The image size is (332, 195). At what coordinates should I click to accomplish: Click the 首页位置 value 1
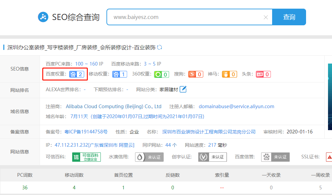click(123, 188)
